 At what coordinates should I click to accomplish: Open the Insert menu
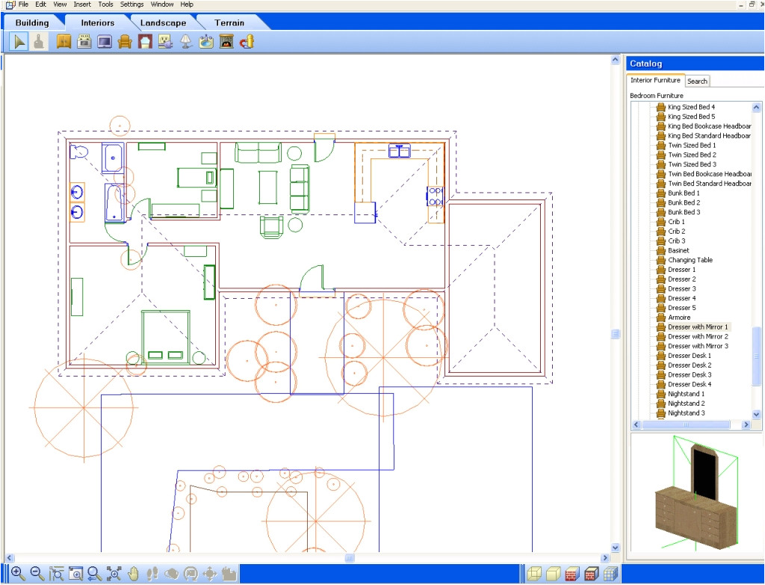[82, 4]
